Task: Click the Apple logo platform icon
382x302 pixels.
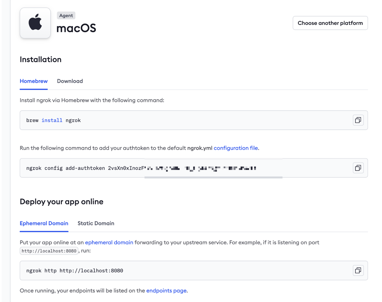Action: tap(35, 23)
